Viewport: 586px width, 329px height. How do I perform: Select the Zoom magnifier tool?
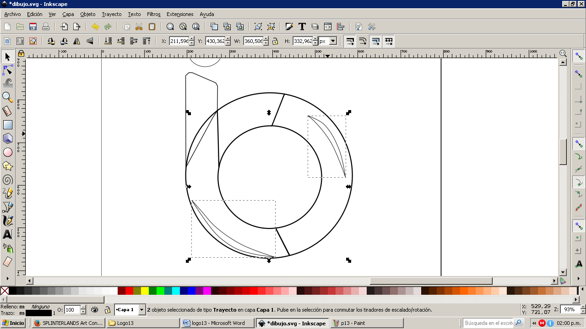tap(7, 97)
